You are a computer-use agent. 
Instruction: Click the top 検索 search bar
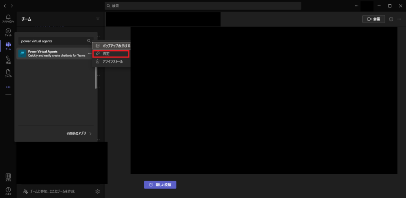click(203, 6)
